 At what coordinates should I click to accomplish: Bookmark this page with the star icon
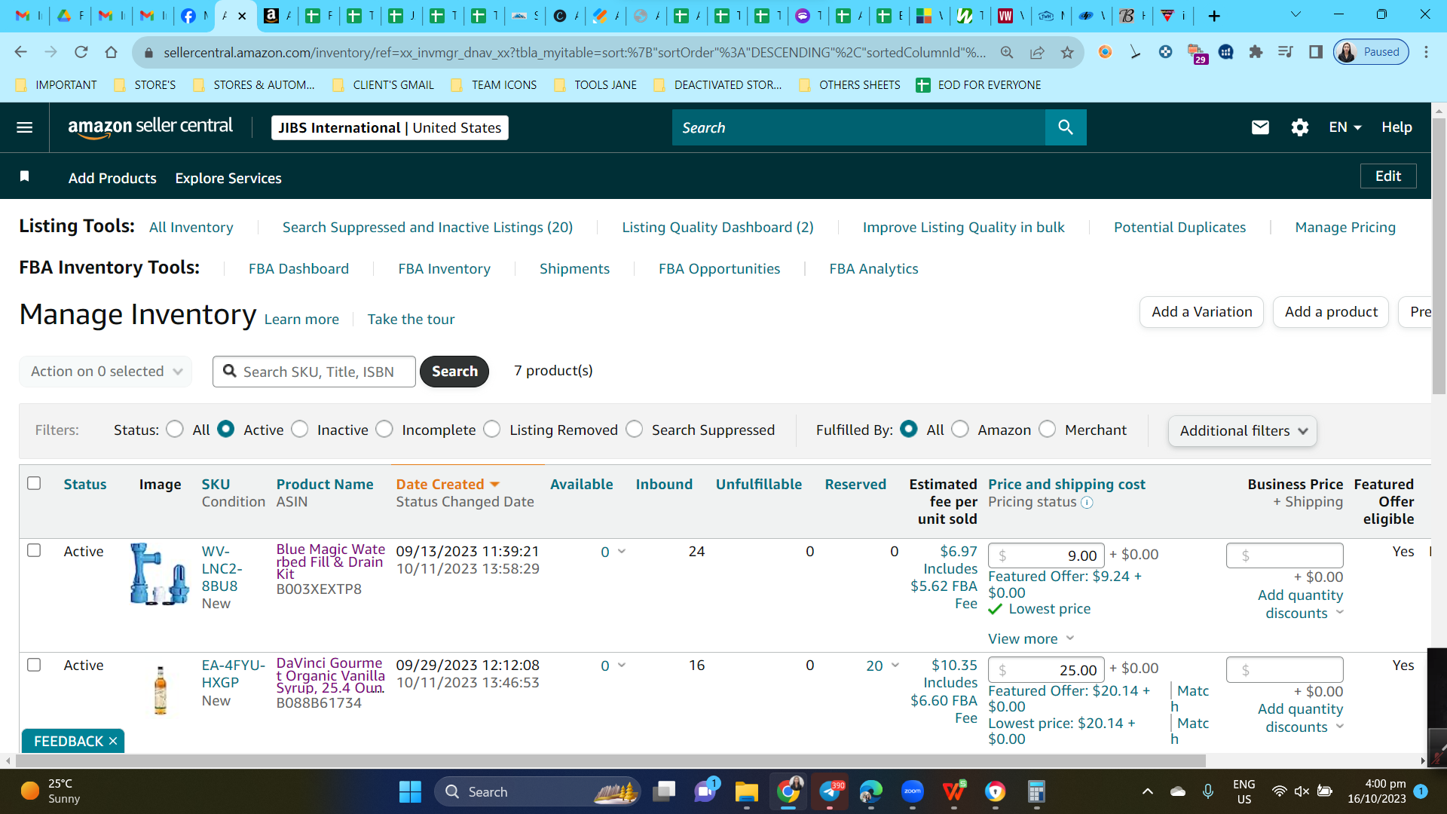pos(1067,52)
